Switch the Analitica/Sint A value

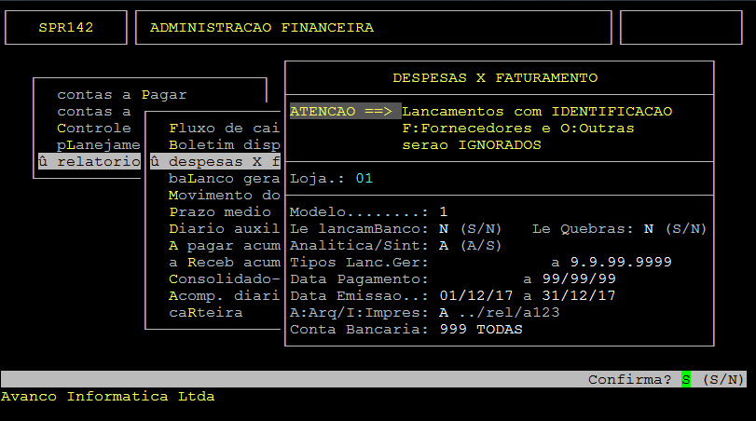click(x=444, y=245)
